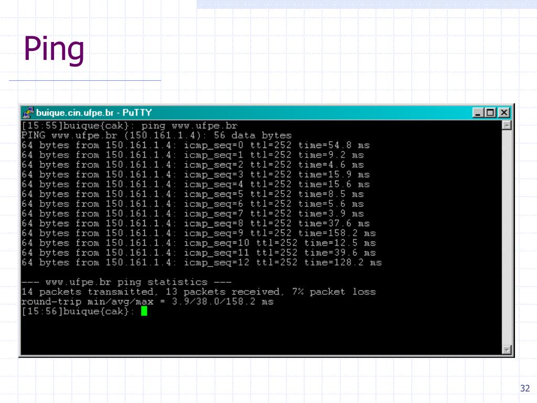Click the icmp_seq=3 line with time=15.9 ms
The height and width of the screenshot is (403, 537).
(x=196, y=174)
